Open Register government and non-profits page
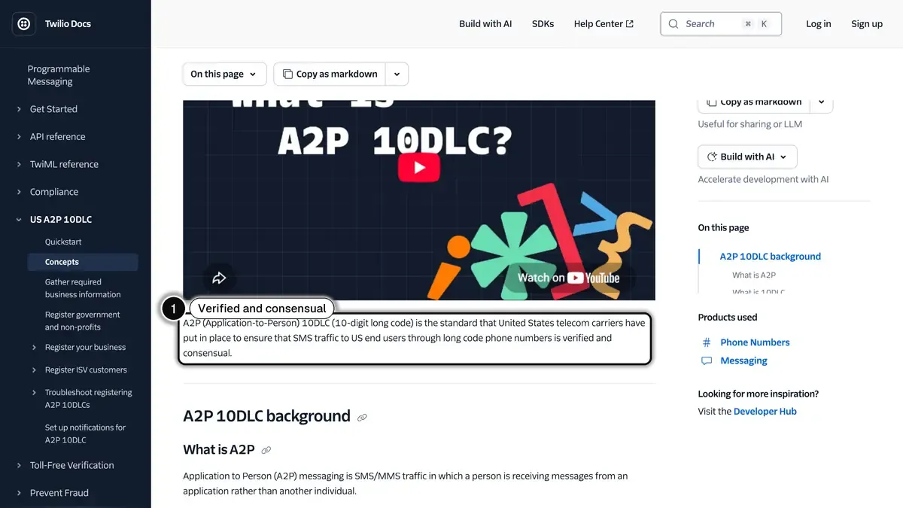The image size is (903, 508). [x=83, y=321]
